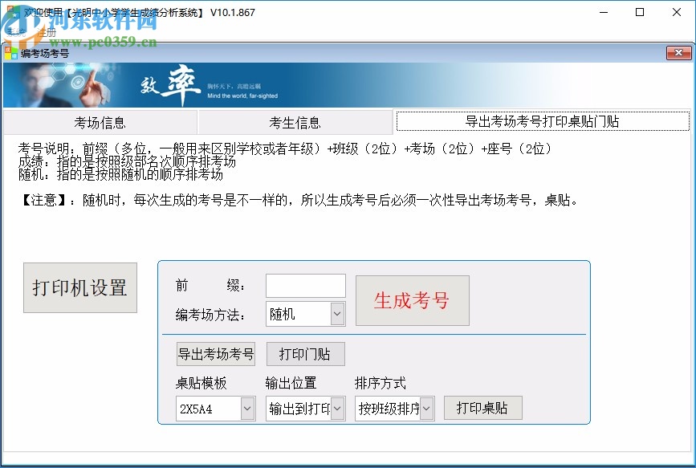Maximize the main application window
The height and width of the screenshot is (468, 696).
640,13
